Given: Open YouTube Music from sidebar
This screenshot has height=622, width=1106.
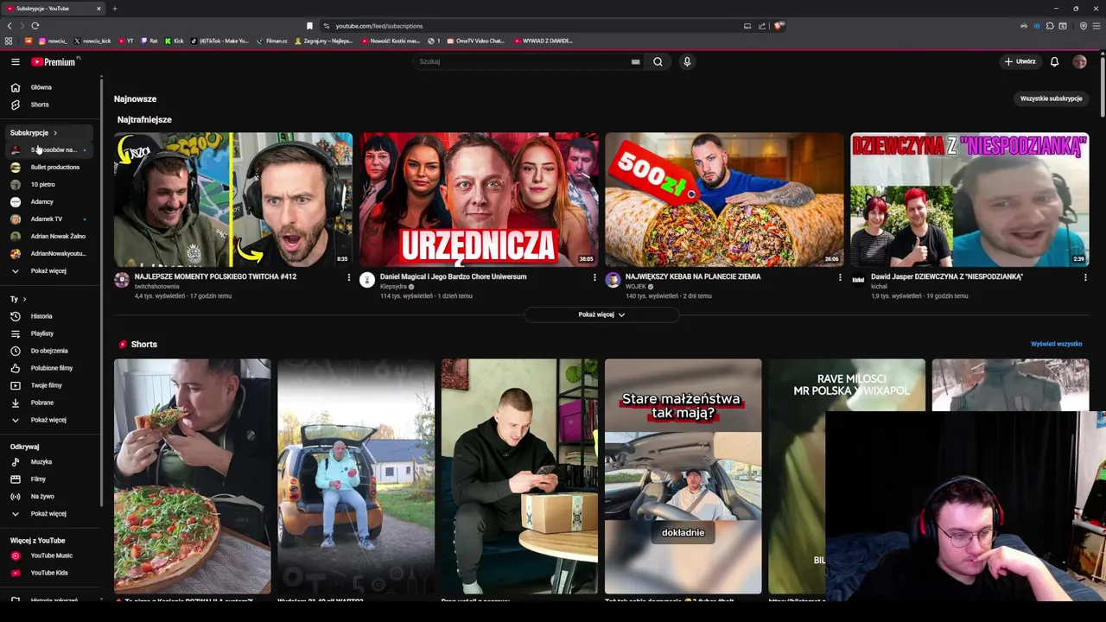Looking at the screenshot, I should point(50,555).
